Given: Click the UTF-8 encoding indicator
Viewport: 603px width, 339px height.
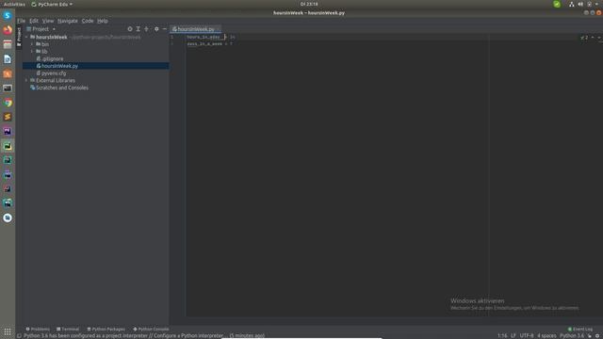Looking at the screenshot, I should coord(527,336).
